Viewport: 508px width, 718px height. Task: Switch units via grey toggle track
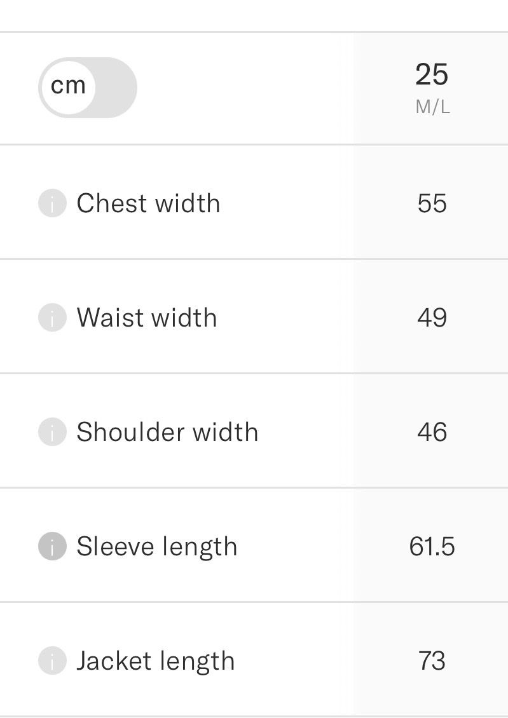116,88
